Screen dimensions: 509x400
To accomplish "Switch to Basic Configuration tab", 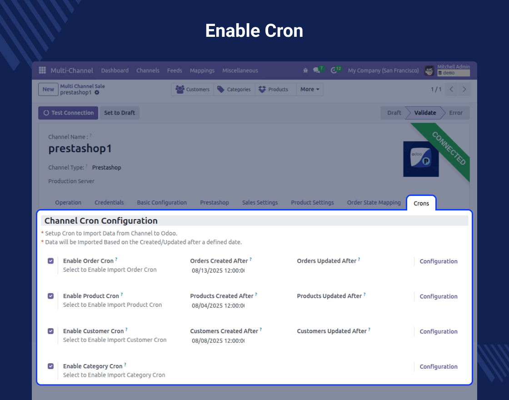I will click(x=162, y=202).
